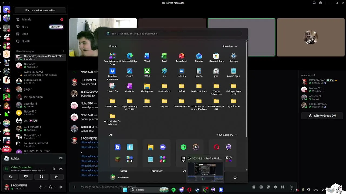Open the Discord Shop tab
346x194 pixels.
click(40, 34)
